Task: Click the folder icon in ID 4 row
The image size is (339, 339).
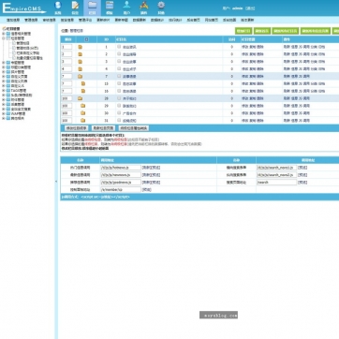Action: [x=81, y=69]
